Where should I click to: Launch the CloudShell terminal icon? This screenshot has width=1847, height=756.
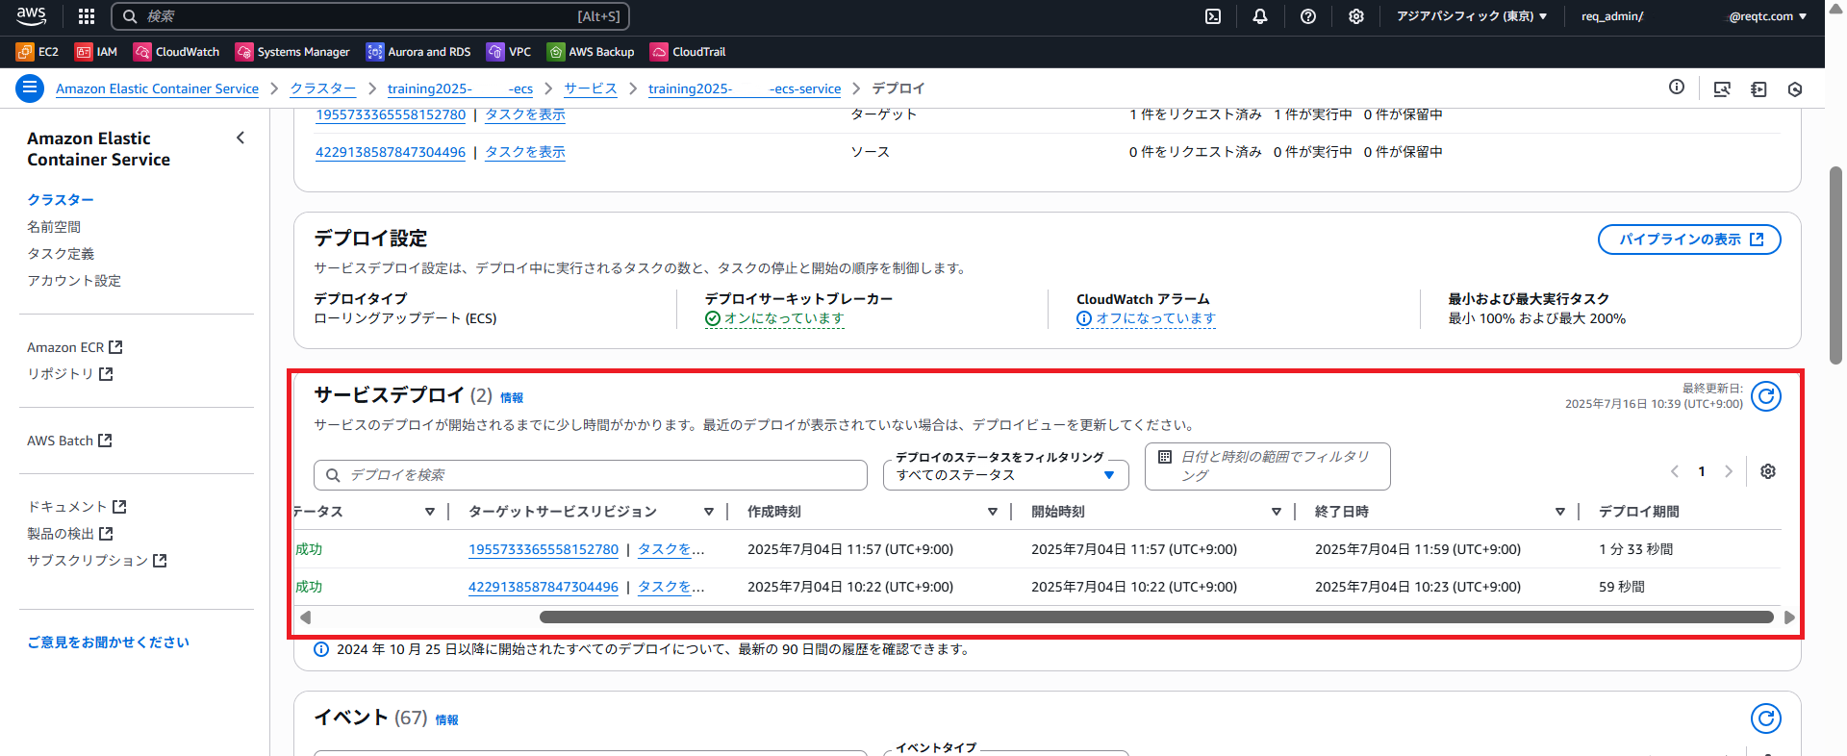(1213, 16)
